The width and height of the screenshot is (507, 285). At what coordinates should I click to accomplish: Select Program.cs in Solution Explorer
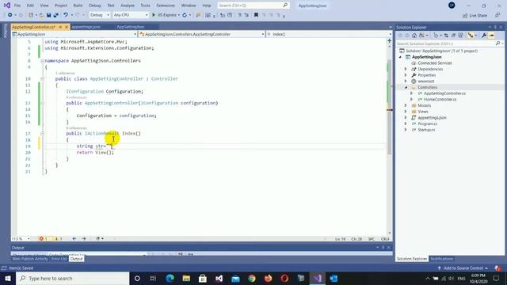427,123
